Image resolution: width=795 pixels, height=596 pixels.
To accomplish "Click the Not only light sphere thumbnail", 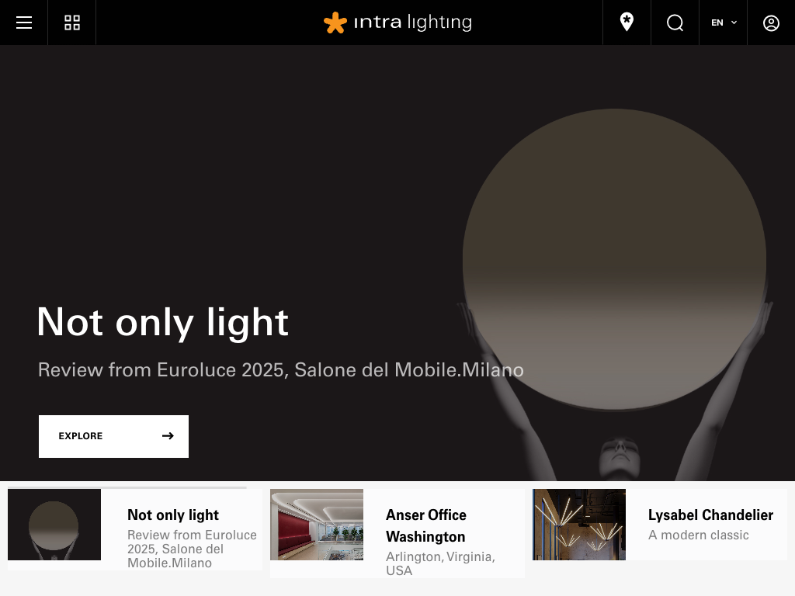I will 54,525.
